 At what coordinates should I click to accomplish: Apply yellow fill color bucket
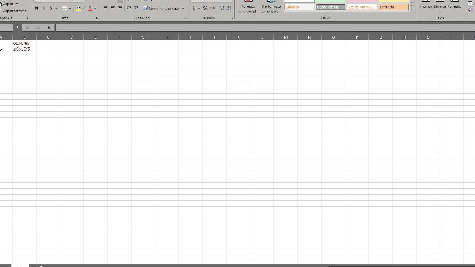click(x=78, y=8)
